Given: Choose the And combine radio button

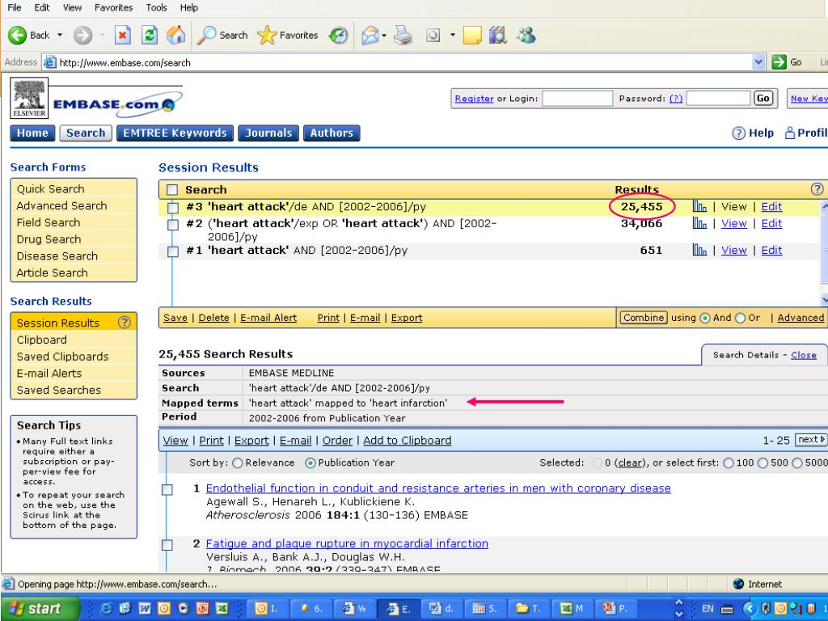Looking at the screenshot, I should tap(705, 318).
